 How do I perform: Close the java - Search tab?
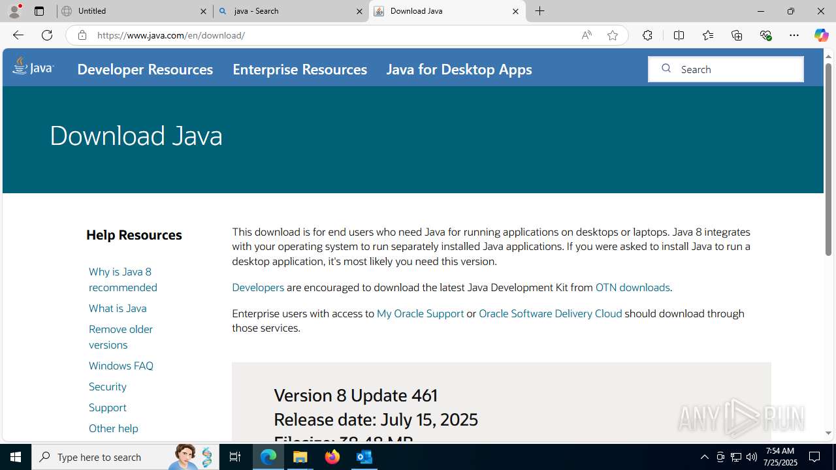[x=359, y=11]
